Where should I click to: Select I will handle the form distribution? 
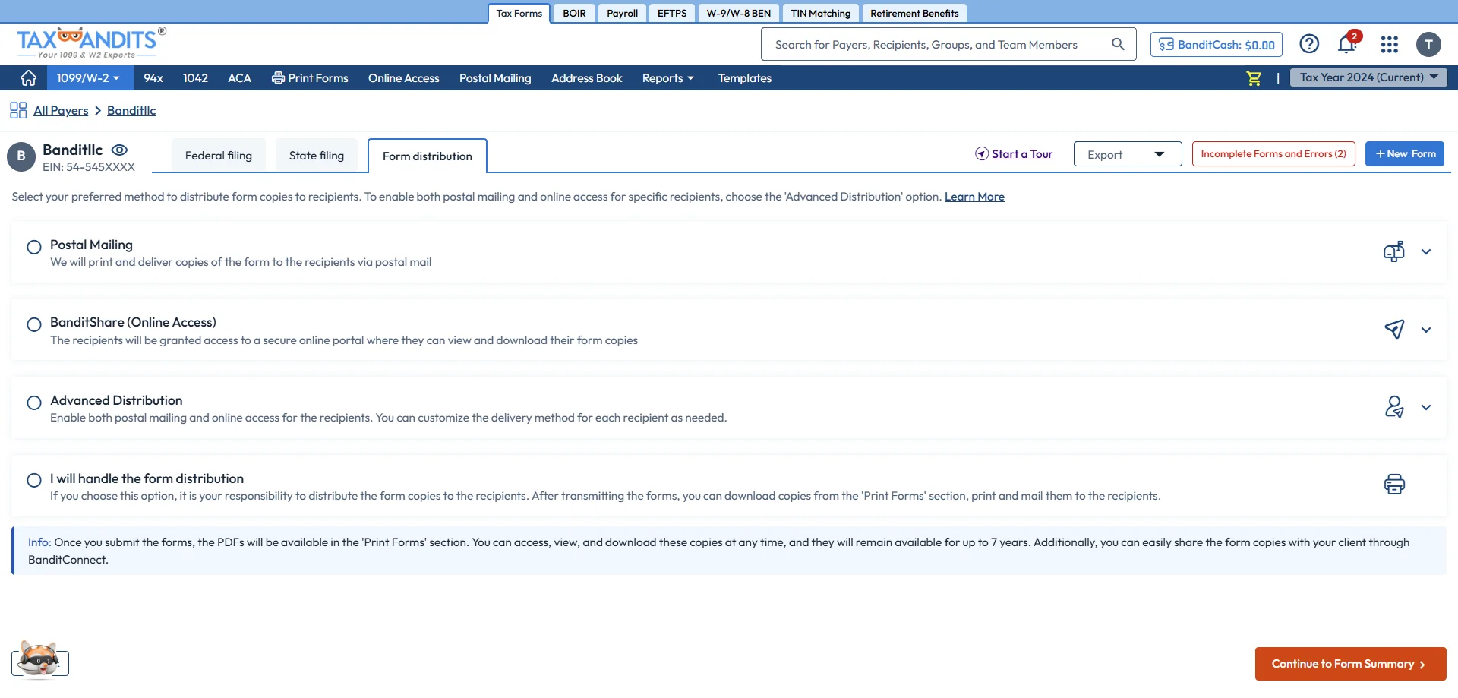tap(34, 480)
